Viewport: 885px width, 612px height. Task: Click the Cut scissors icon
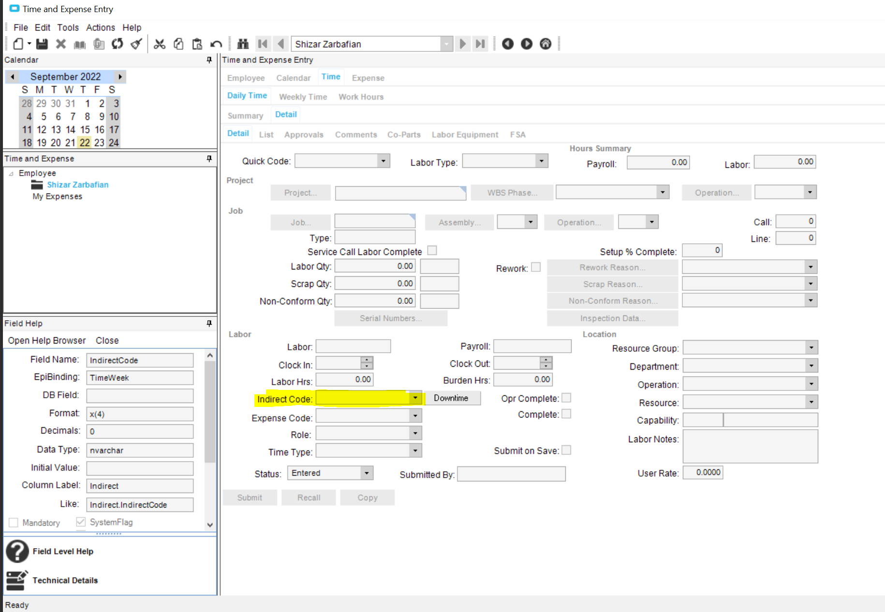tap(160, 44)
